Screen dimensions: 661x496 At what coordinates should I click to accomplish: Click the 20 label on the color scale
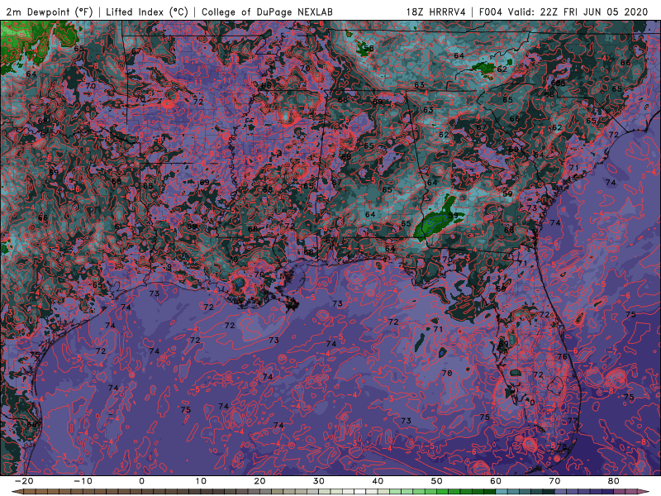[x=259, y=481]
